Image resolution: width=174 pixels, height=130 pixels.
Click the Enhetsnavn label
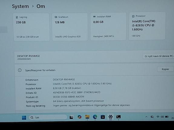click(32, 80)
